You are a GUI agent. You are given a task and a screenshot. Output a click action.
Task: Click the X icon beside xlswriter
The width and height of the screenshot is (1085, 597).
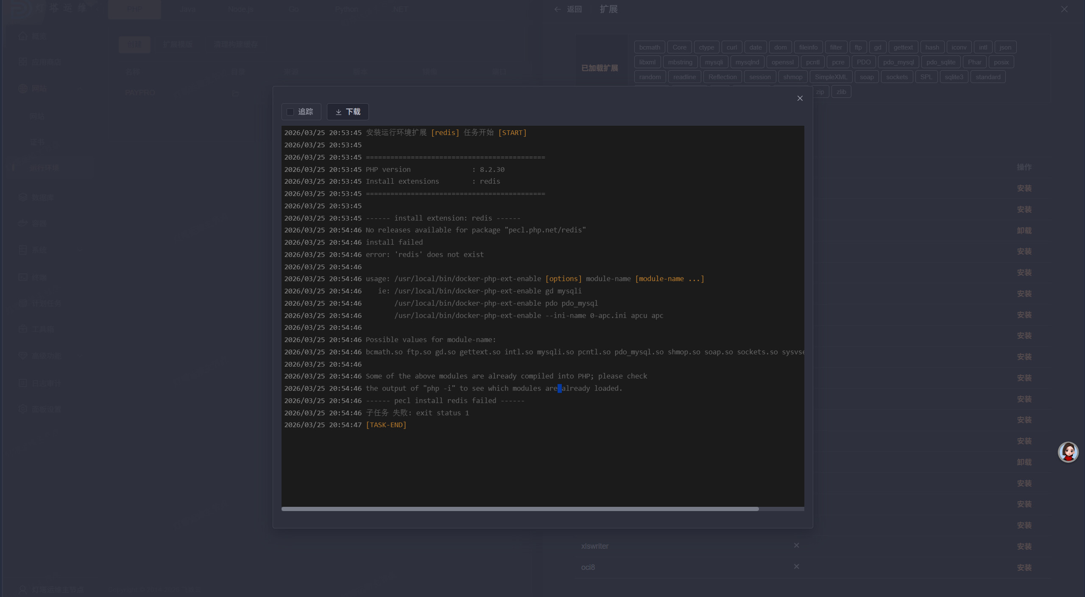(796, 545)
